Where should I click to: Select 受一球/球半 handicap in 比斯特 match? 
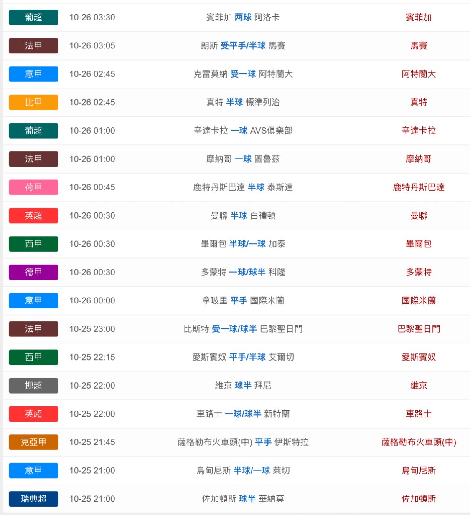pos(234,329)
